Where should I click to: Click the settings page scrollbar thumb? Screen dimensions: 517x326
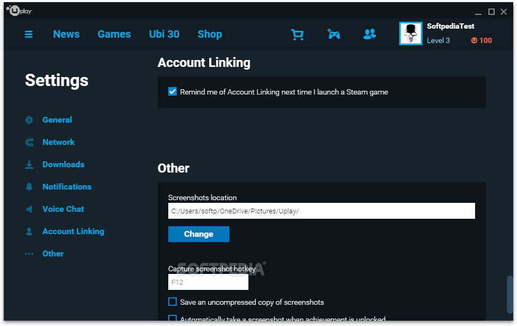[x=510, y=294]
